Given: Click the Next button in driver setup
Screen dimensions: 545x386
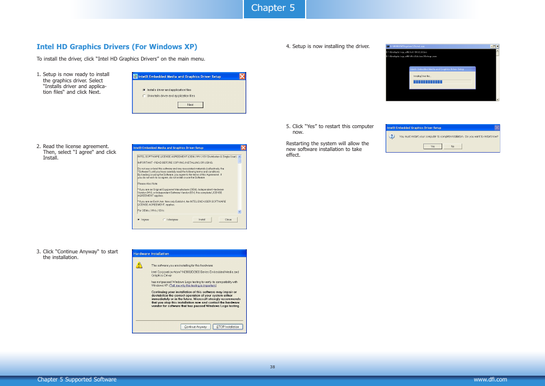Looking at the screenshot, I should click(190, 105).
